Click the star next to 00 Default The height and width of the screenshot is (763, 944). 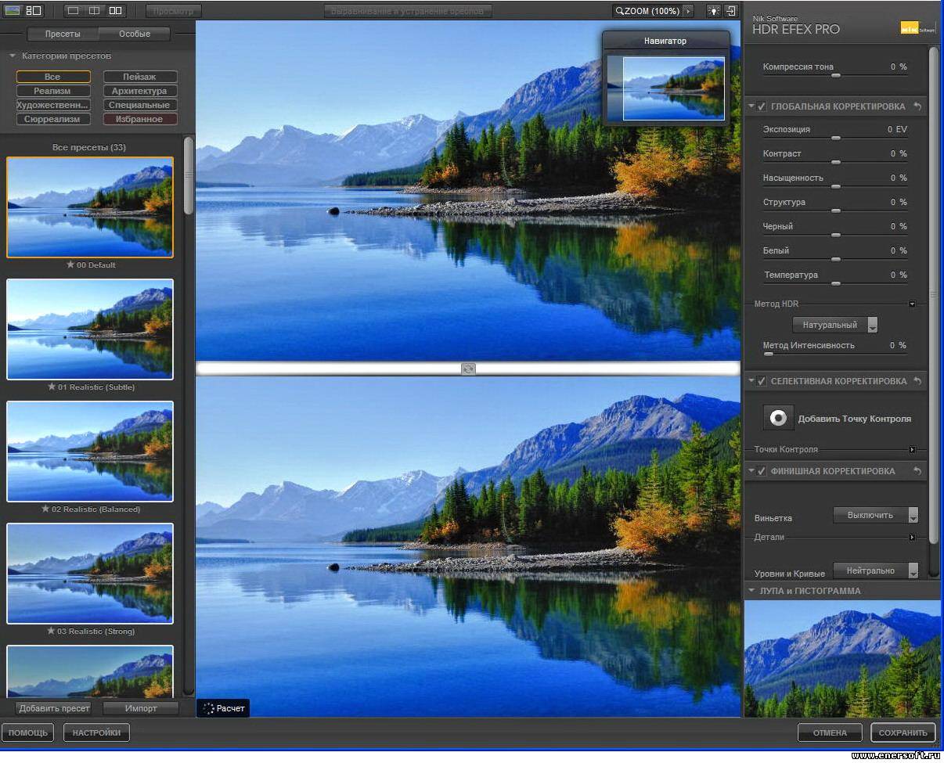click(x=70, y=265)
